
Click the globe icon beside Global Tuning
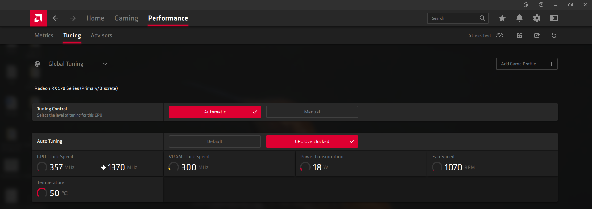tap(37, 64)
